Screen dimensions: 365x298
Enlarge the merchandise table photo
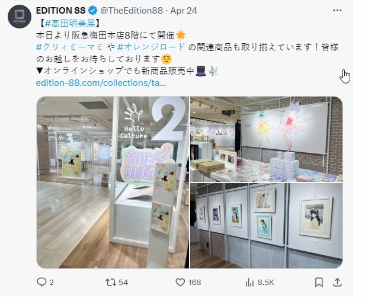click(x=266, y=139)
